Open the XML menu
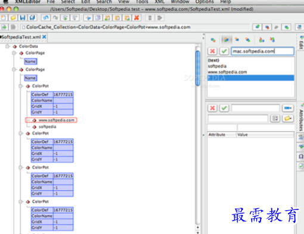304x234 pixels. point(160,2)
